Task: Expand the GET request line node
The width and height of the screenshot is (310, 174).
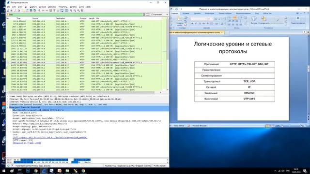Action: (x=11, y=110)
